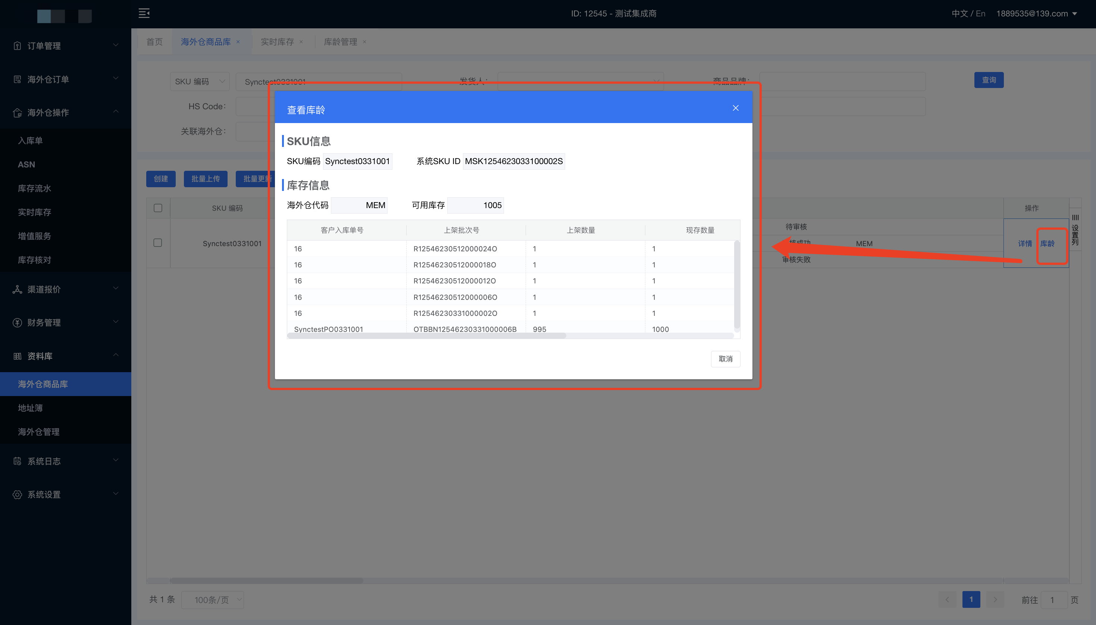Check the Synctest0331001 row checkbox
The height and width of the screenshot is (625, 1096).
click(158, 243)
